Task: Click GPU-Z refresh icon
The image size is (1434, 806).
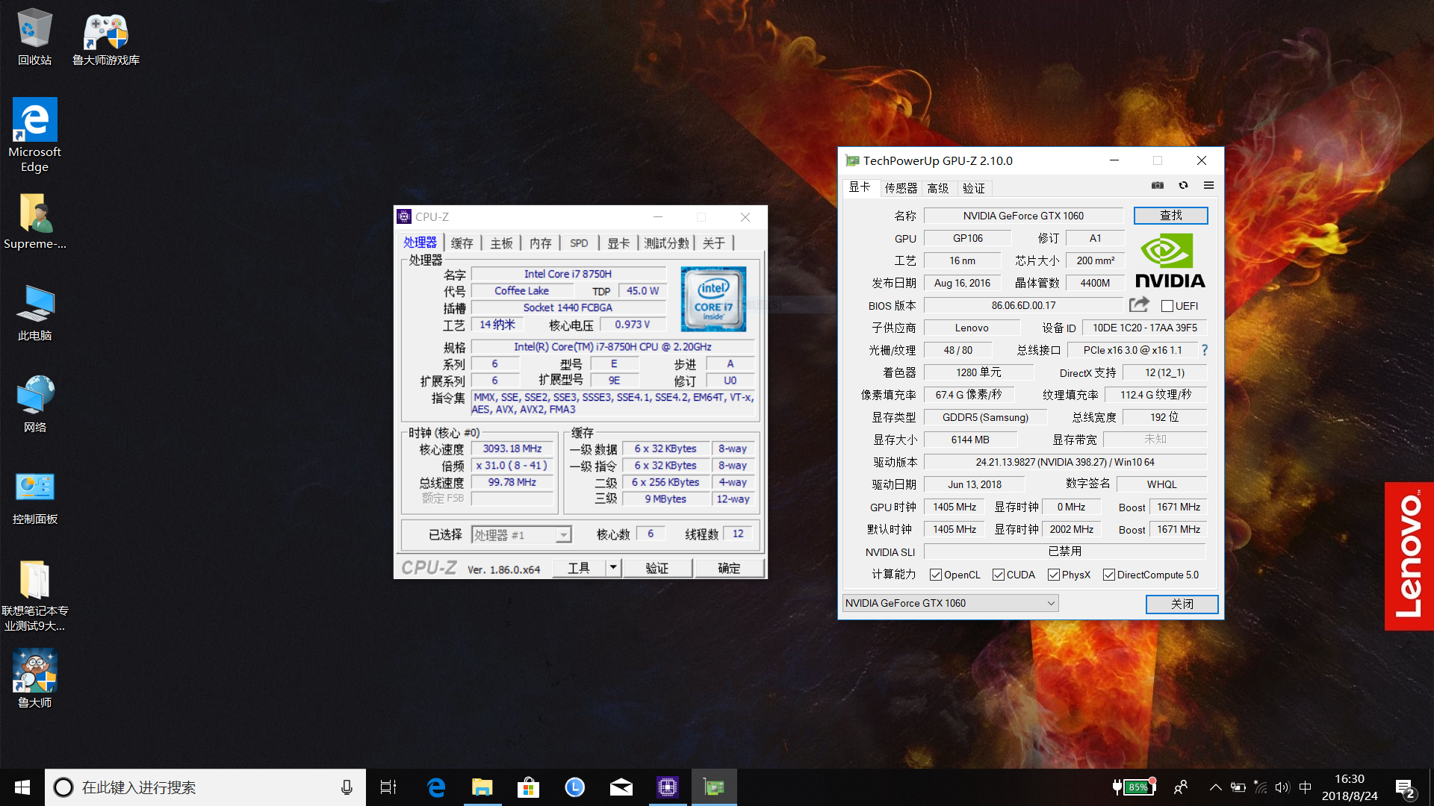Action: pyautogui.click(x=1183, y=185)
